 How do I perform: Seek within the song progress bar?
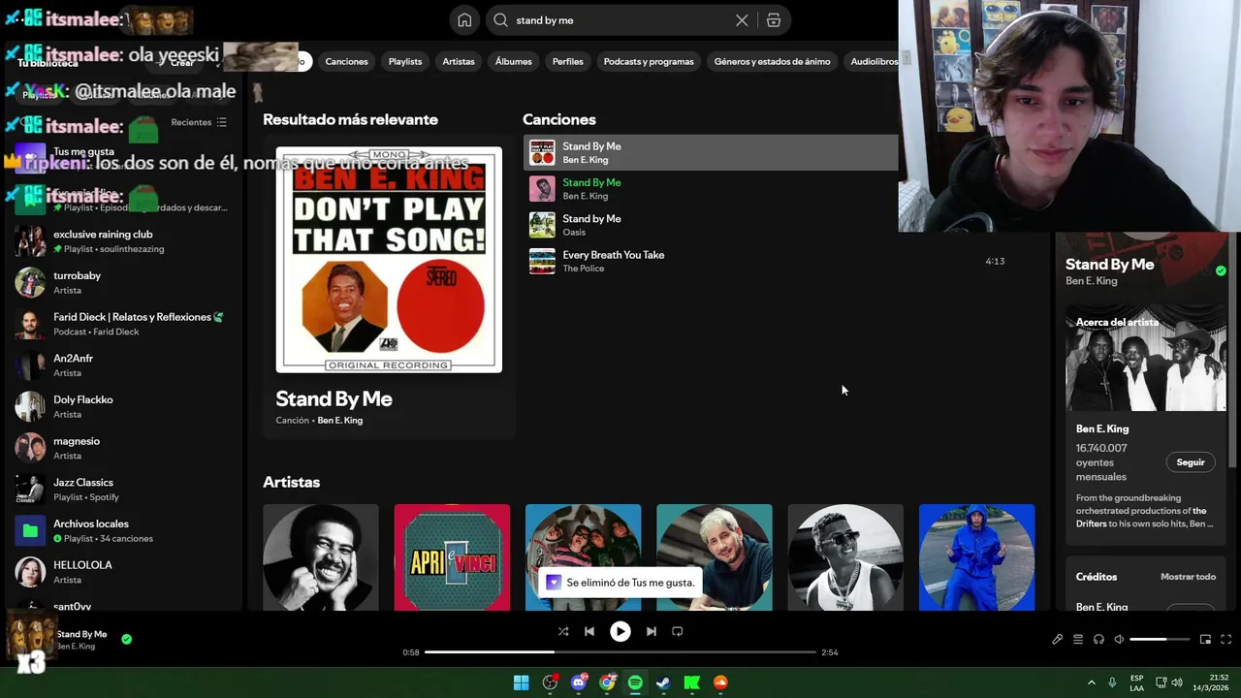[620, 652]
